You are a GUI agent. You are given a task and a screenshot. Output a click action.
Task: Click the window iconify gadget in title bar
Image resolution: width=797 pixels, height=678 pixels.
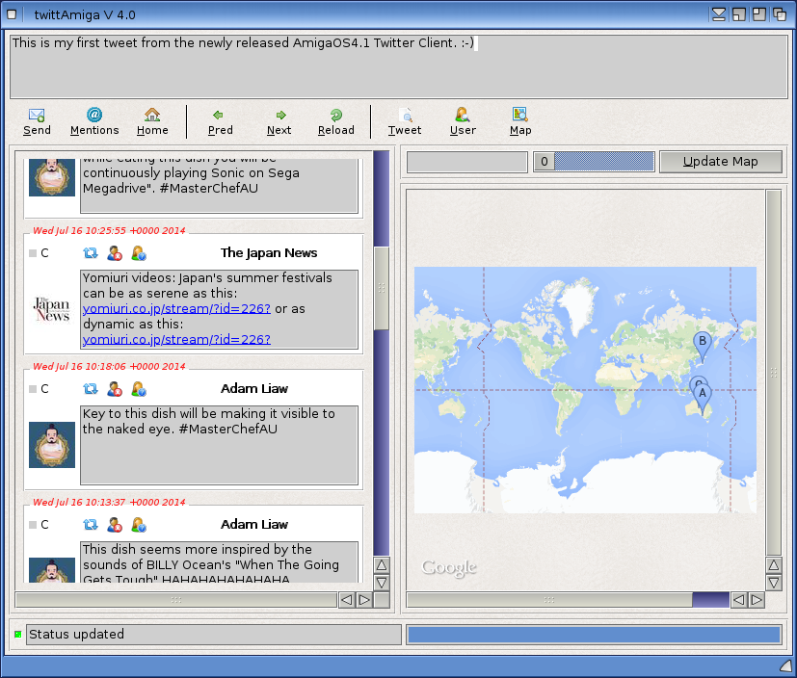click(x=719, y=14)
